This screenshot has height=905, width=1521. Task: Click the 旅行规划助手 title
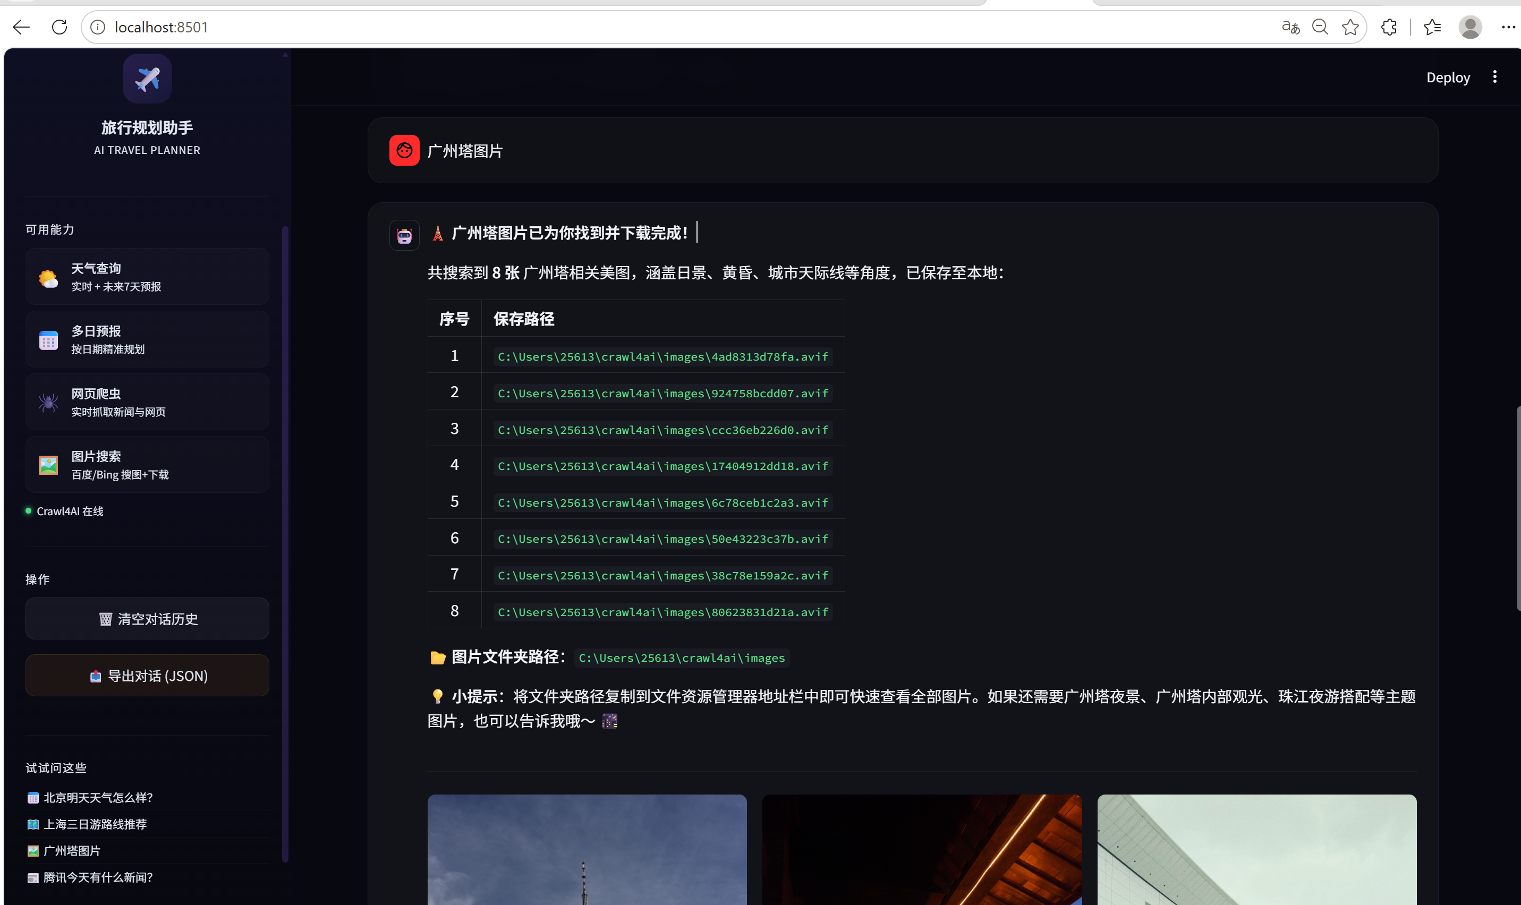(147, 127)
